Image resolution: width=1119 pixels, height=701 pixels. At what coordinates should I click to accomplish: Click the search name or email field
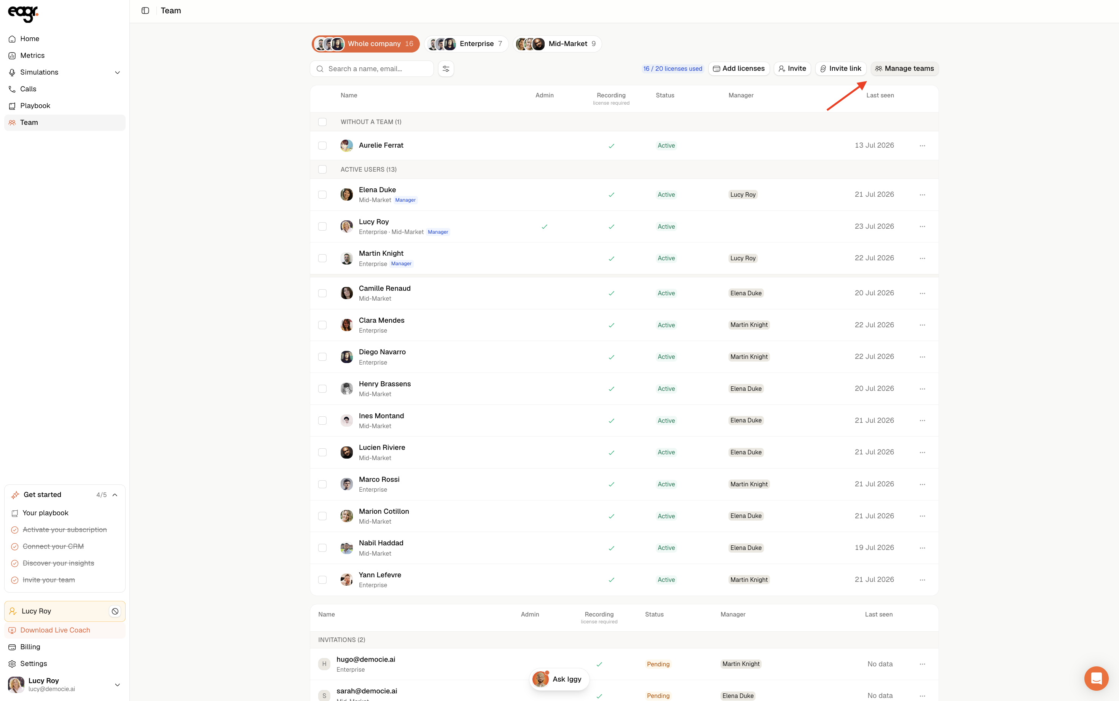click(372, 69)
